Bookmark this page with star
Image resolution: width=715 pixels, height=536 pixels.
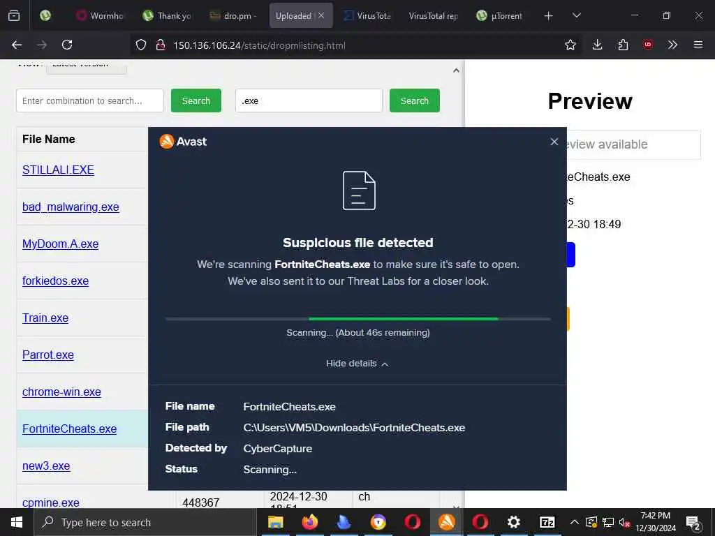point(570,45)
